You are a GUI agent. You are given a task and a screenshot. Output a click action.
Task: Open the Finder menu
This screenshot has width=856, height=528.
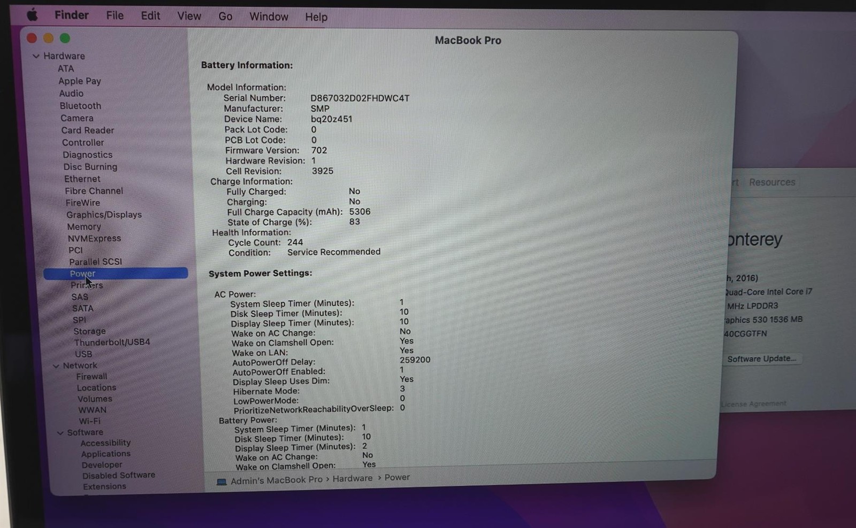click(x=71, y=15)
